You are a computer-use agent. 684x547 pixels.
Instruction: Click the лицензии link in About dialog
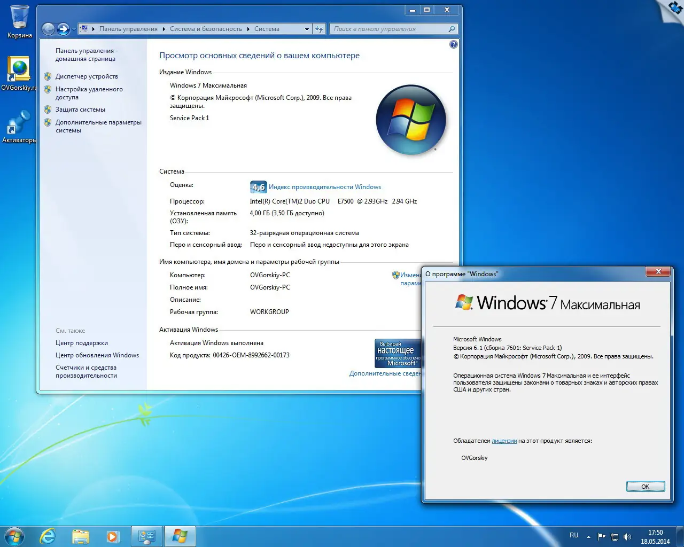[x=504, y=441]
